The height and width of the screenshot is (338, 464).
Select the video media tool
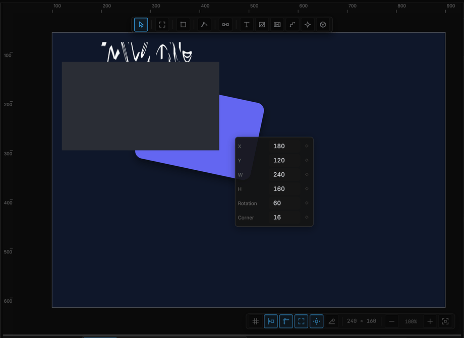(277, 25)
